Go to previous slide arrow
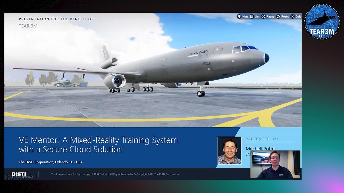Viewport: 344px width, 193px height. [7, 177]
